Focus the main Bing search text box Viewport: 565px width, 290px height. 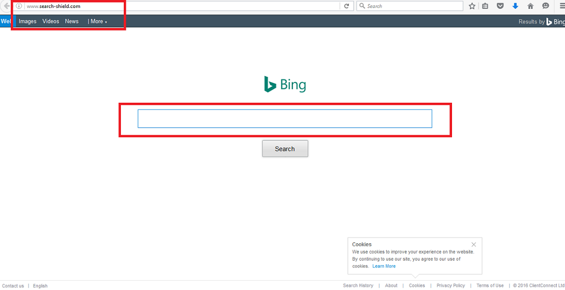[284, 119]
